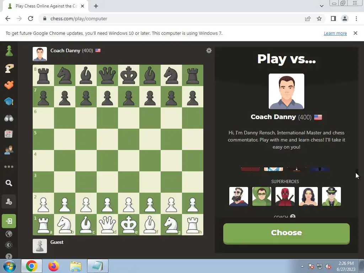
Task: Select the Play Chess Online tab
Action: pos(45,6)
